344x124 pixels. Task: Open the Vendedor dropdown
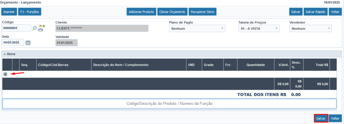(310, 28)
